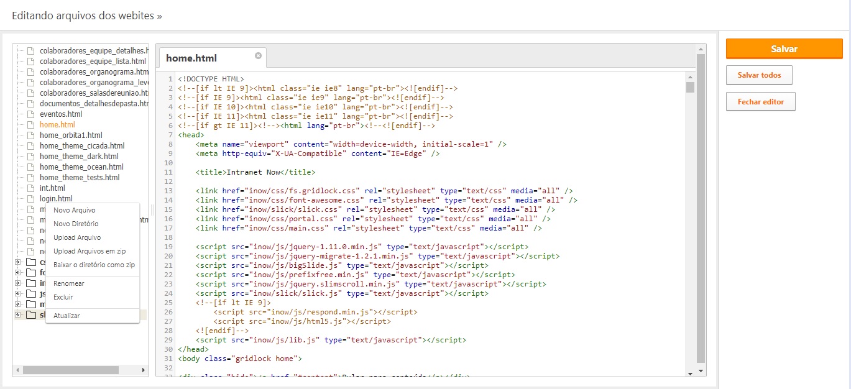Click up arrow of the code area scrollbar
This screenshot has height=389, width=851.
point(690,77)
